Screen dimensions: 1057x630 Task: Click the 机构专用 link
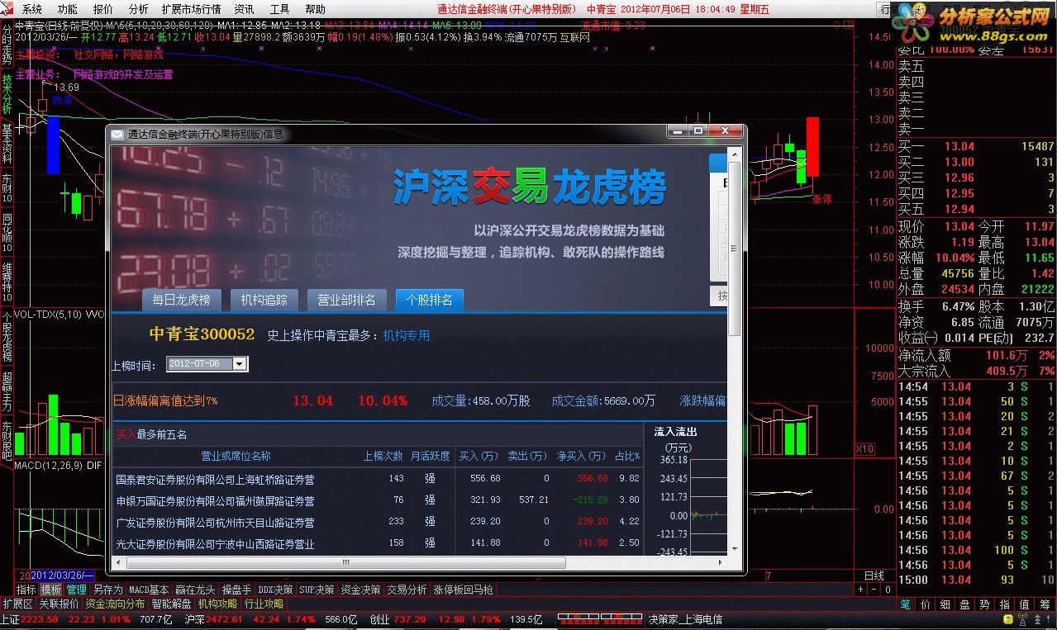coord(407,335)
